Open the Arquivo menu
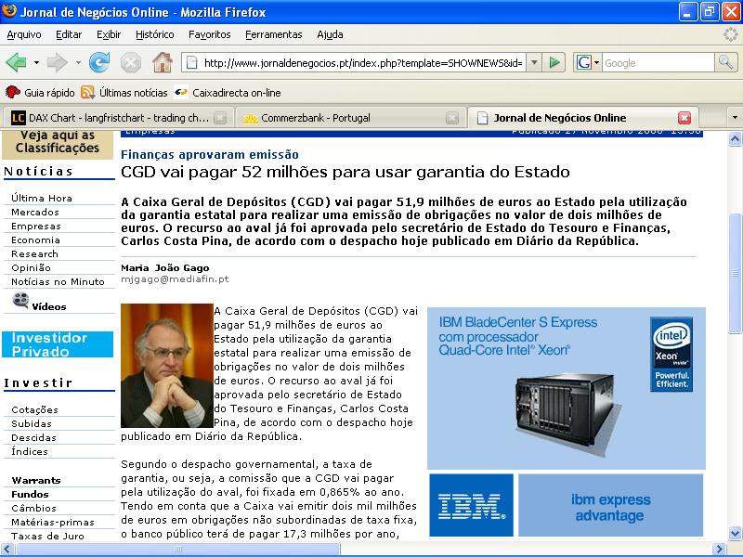This screenshot has width=743, height=557. point(24,34)
